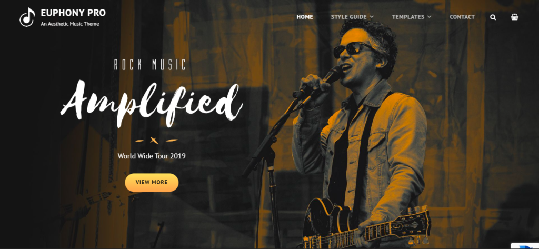The height and width of the screenshot is (249, 539).
Task: Click the music note logo icon
Action: pyautogui.click(x=27, y=17)
